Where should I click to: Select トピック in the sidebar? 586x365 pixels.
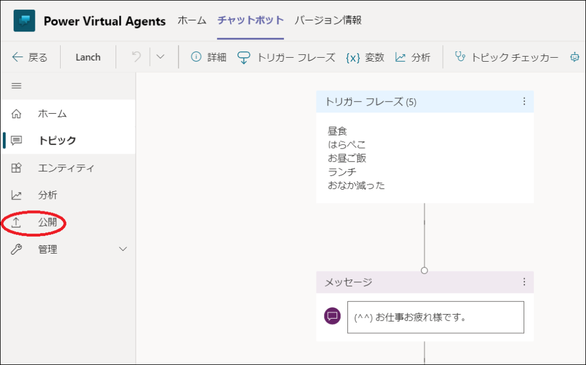(x=68, y=141)
